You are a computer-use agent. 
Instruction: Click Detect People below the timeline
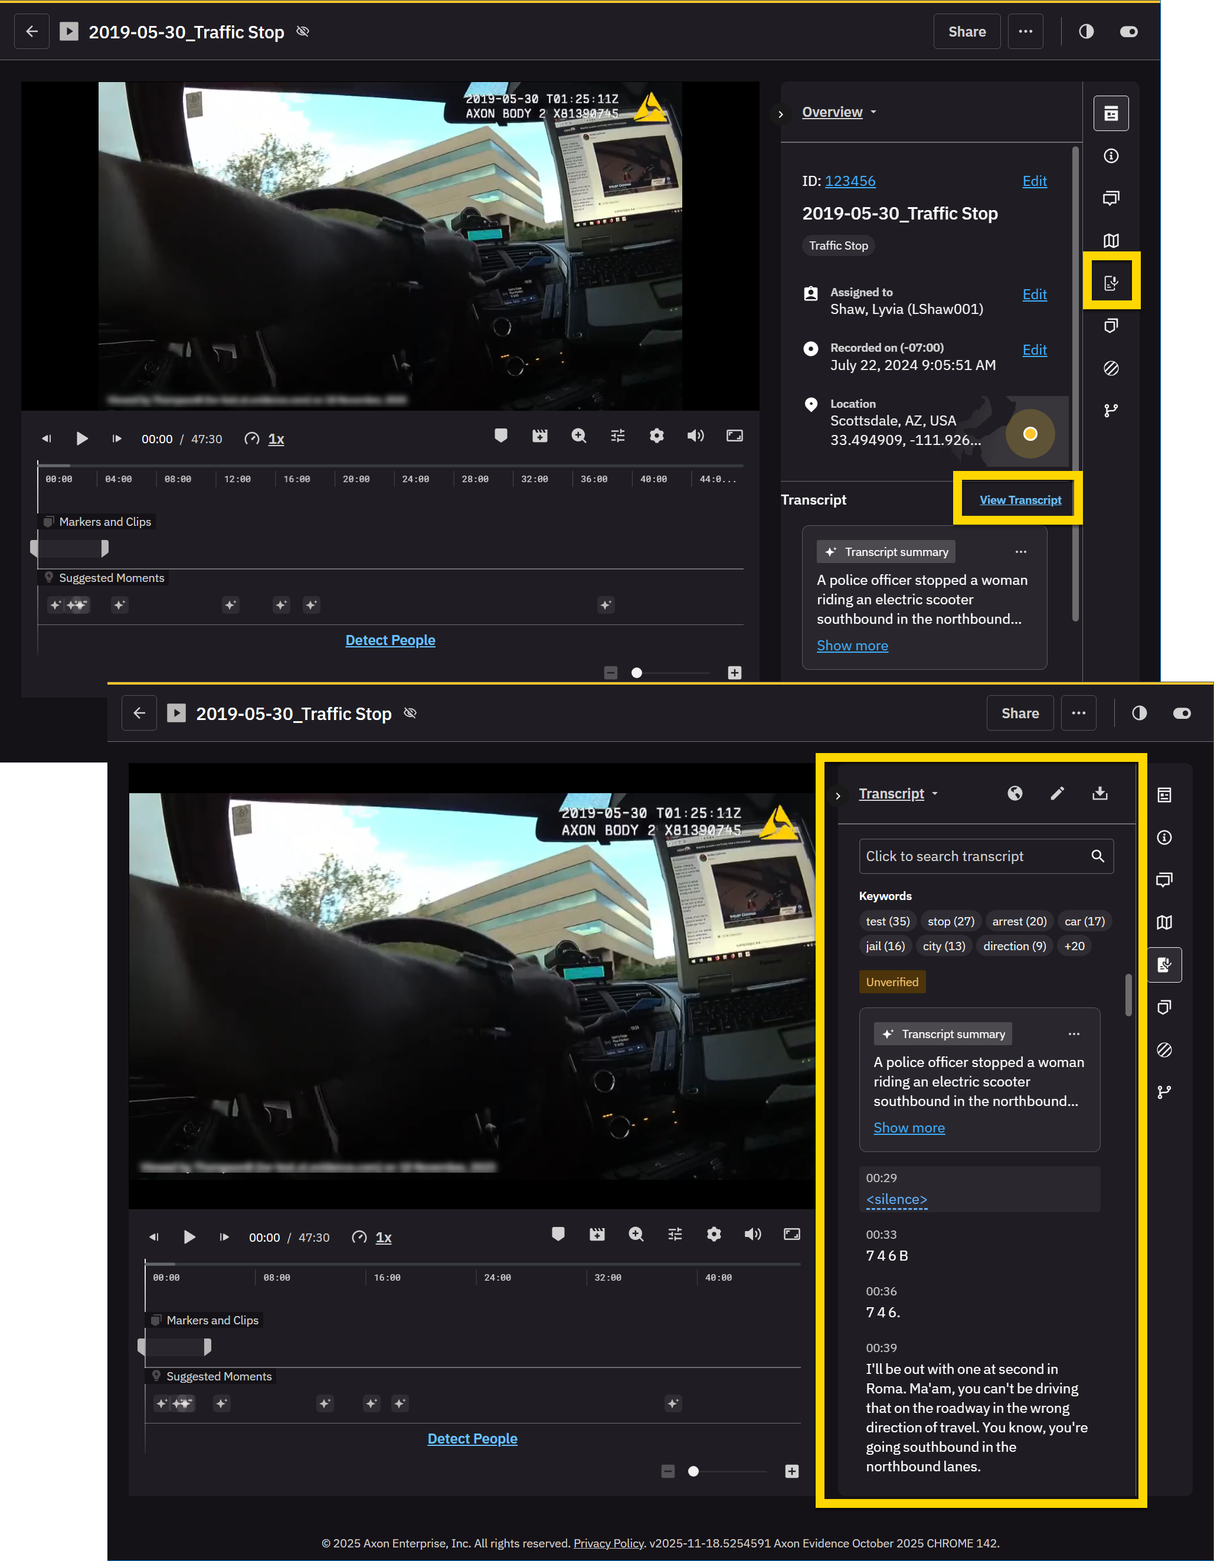pos(473,1438)
